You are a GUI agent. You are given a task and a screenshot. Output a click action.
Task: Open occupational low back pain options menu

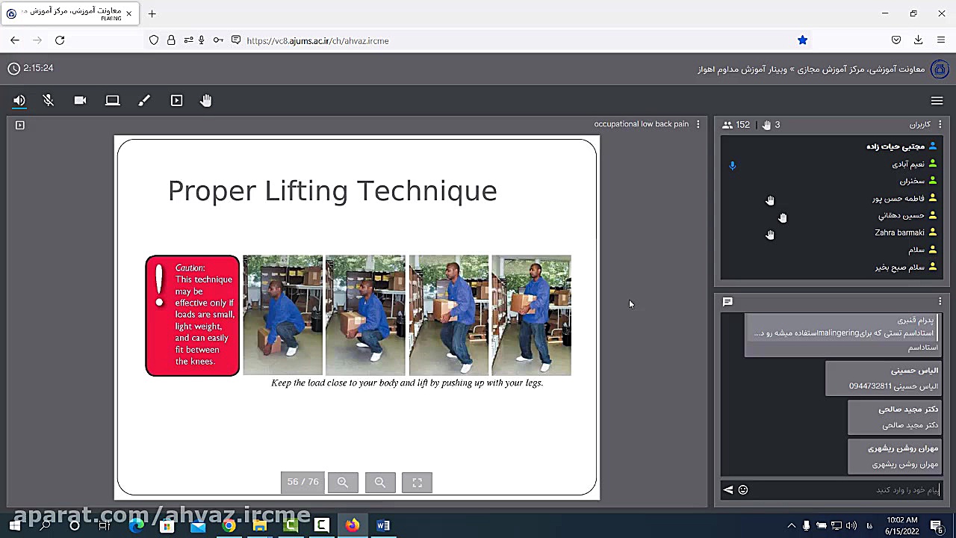[x=698, y=124]
